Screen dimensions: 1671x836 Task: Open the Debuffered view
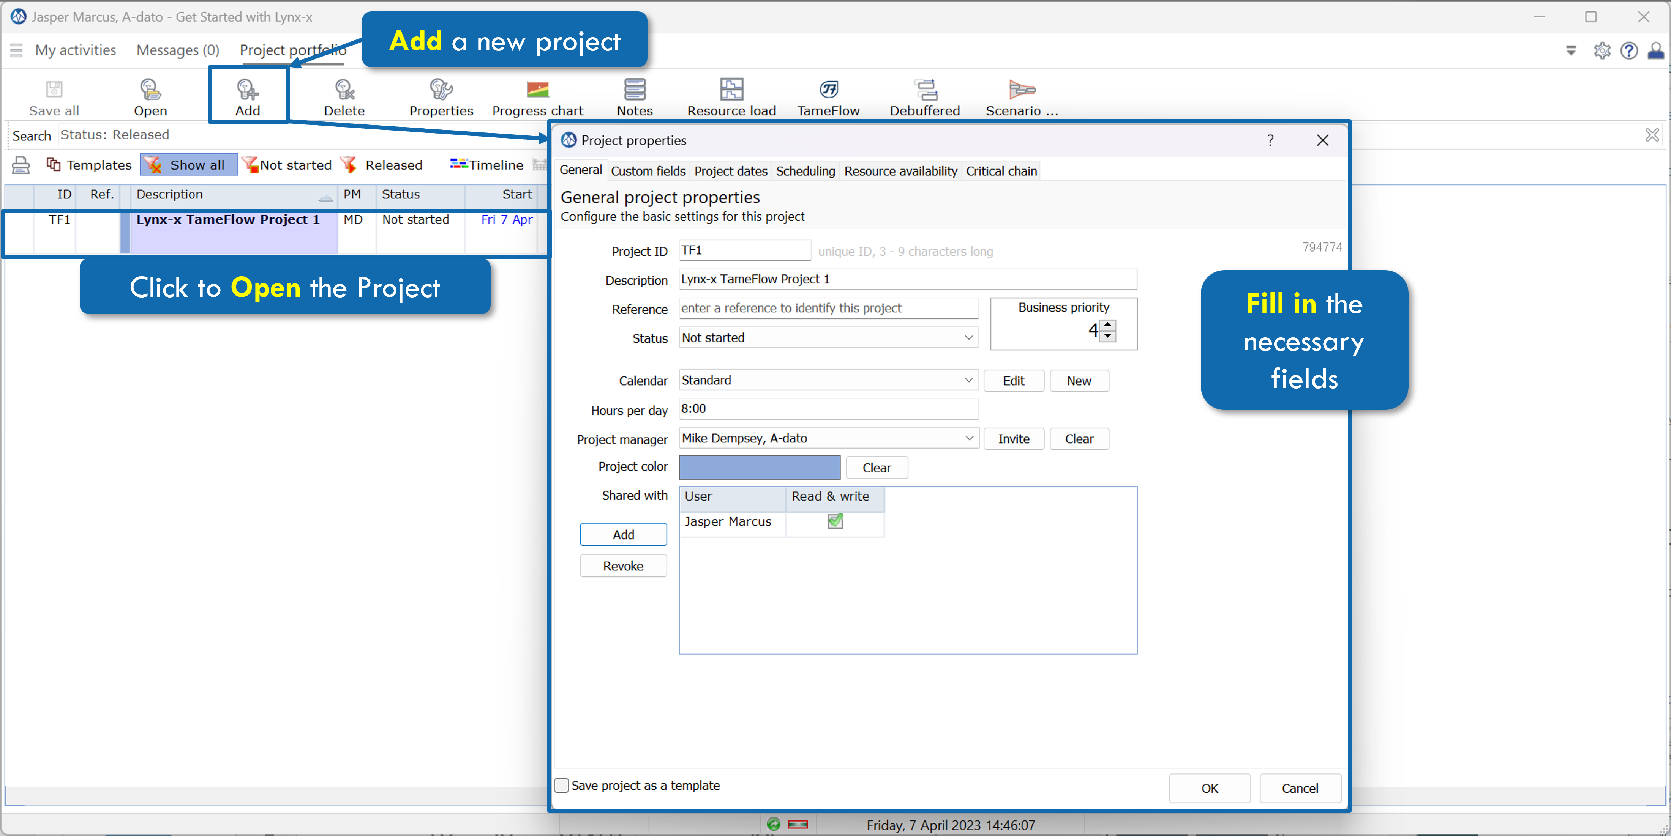click(x=925, y=97)
